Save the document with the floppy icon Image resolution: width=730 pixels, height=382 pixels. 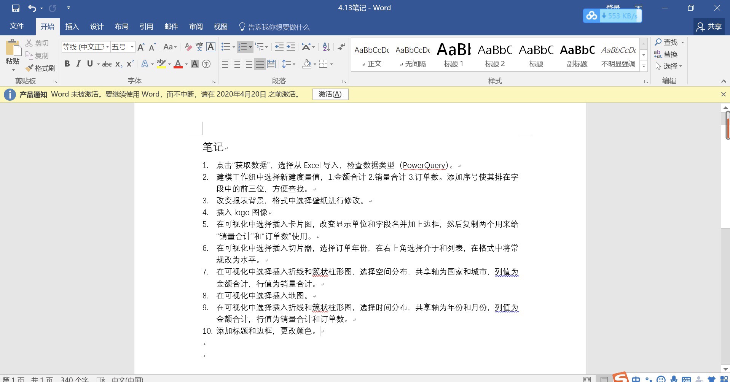click(x=16, y=8)
